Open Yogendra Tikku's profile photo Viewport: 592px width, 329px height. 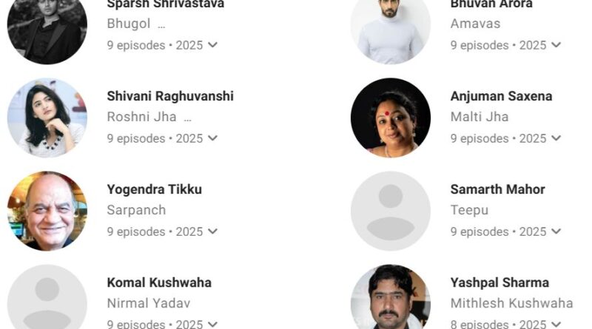pos(47,211)
